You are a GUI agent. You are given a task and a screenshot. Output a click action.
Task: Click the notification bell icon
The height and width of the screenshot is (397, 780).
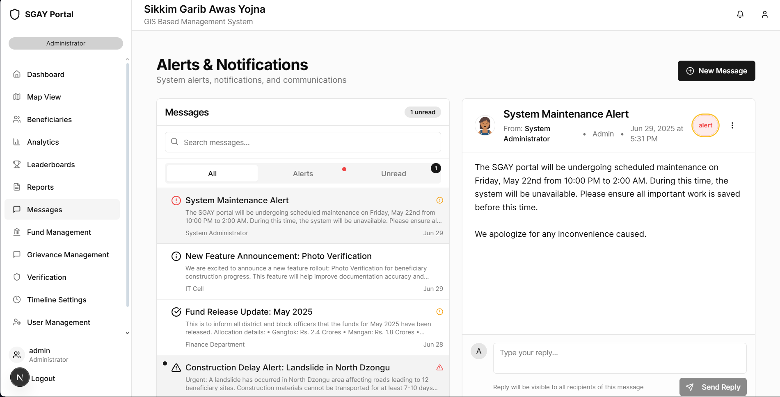740,14
